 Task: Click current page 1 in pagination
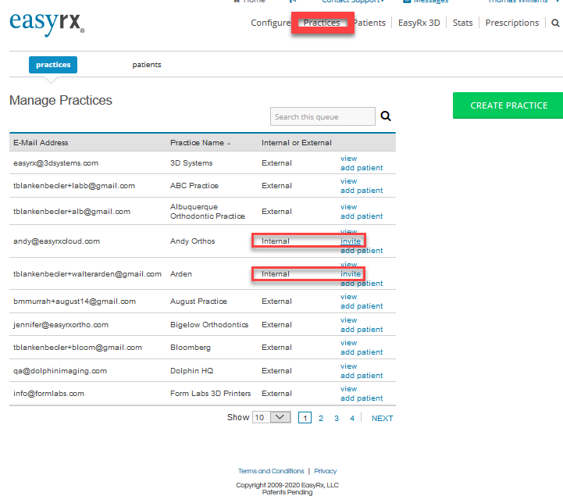point(305,418)
